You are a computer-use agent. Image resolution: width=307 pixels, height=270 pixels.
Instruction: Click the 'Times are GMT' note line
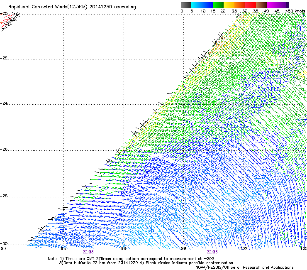pyautogui.click(x=131, y=259)
